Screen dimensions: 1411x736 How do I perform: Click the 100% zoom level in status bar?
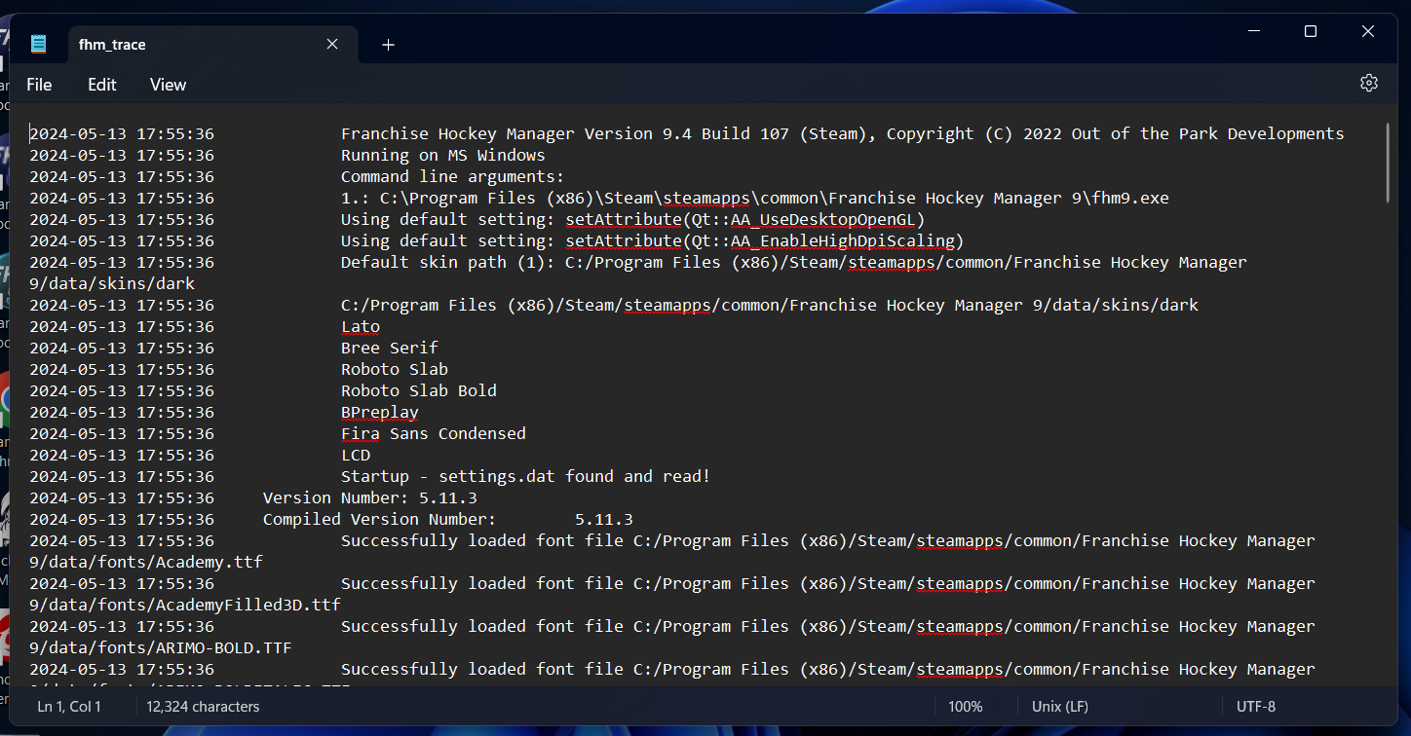(966, 707)
